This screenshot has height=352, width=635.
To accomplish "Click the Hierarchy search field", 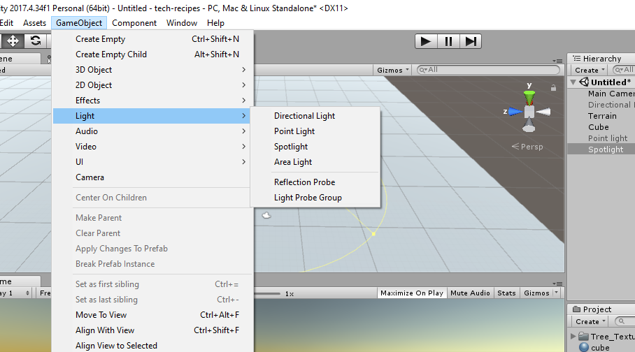I will [624, 70].
